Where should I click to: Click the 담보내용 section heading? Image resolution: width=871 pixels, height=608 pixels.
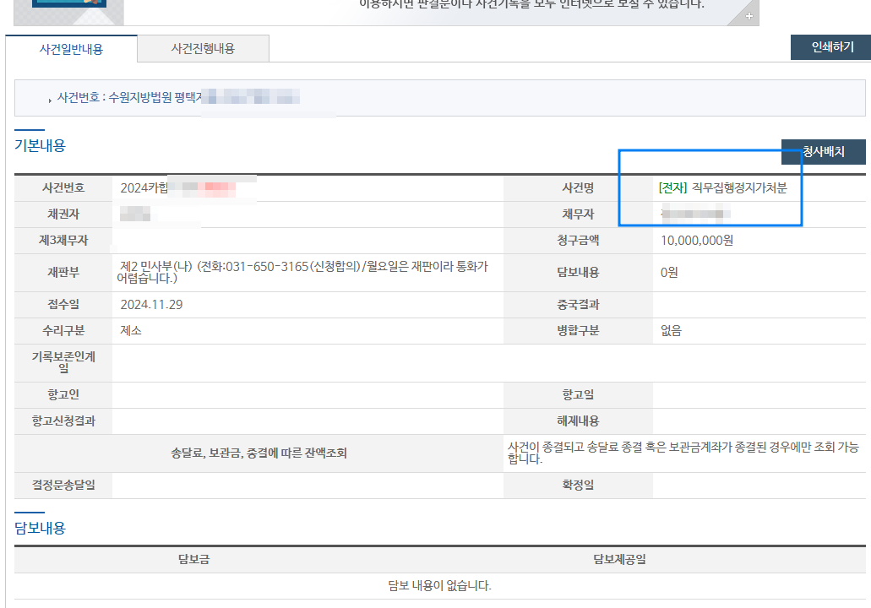(40, 528)
